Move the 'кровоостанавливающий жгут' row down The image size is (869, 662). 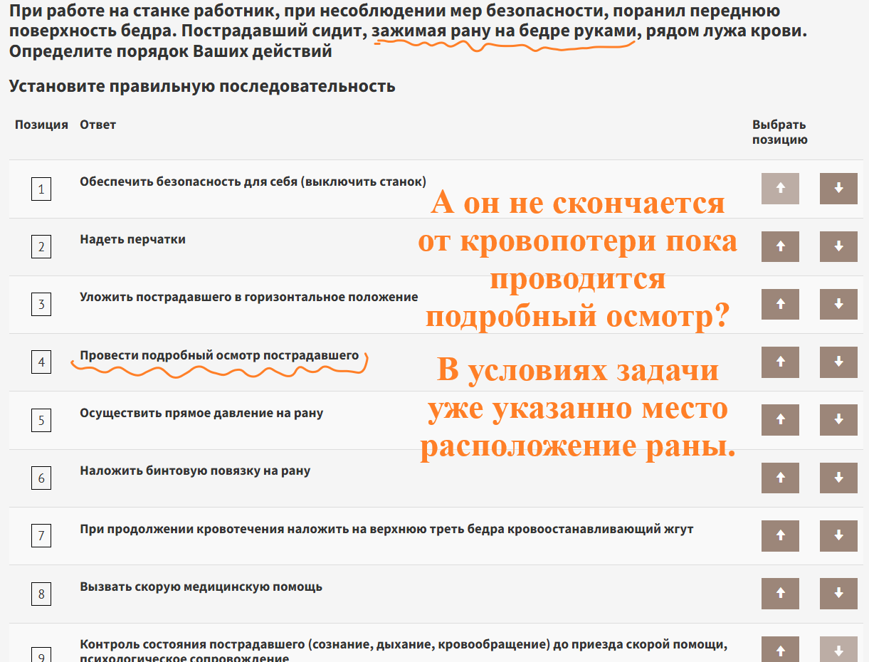point(838,535)
